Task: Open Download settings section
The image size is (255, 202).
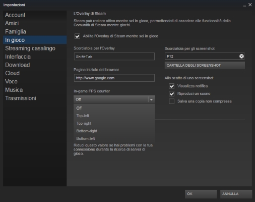Action: click(x=35, y=65)
